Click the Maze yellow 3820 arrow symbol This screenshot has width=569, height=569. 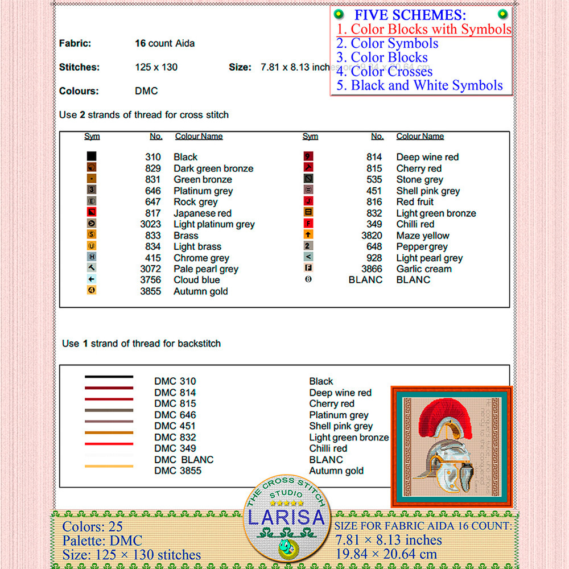(x=308, y=235)
